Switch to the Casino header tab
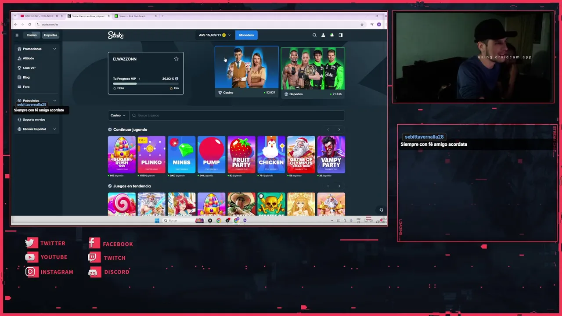Viewport: 562px width, 316px height. point(32,35)
